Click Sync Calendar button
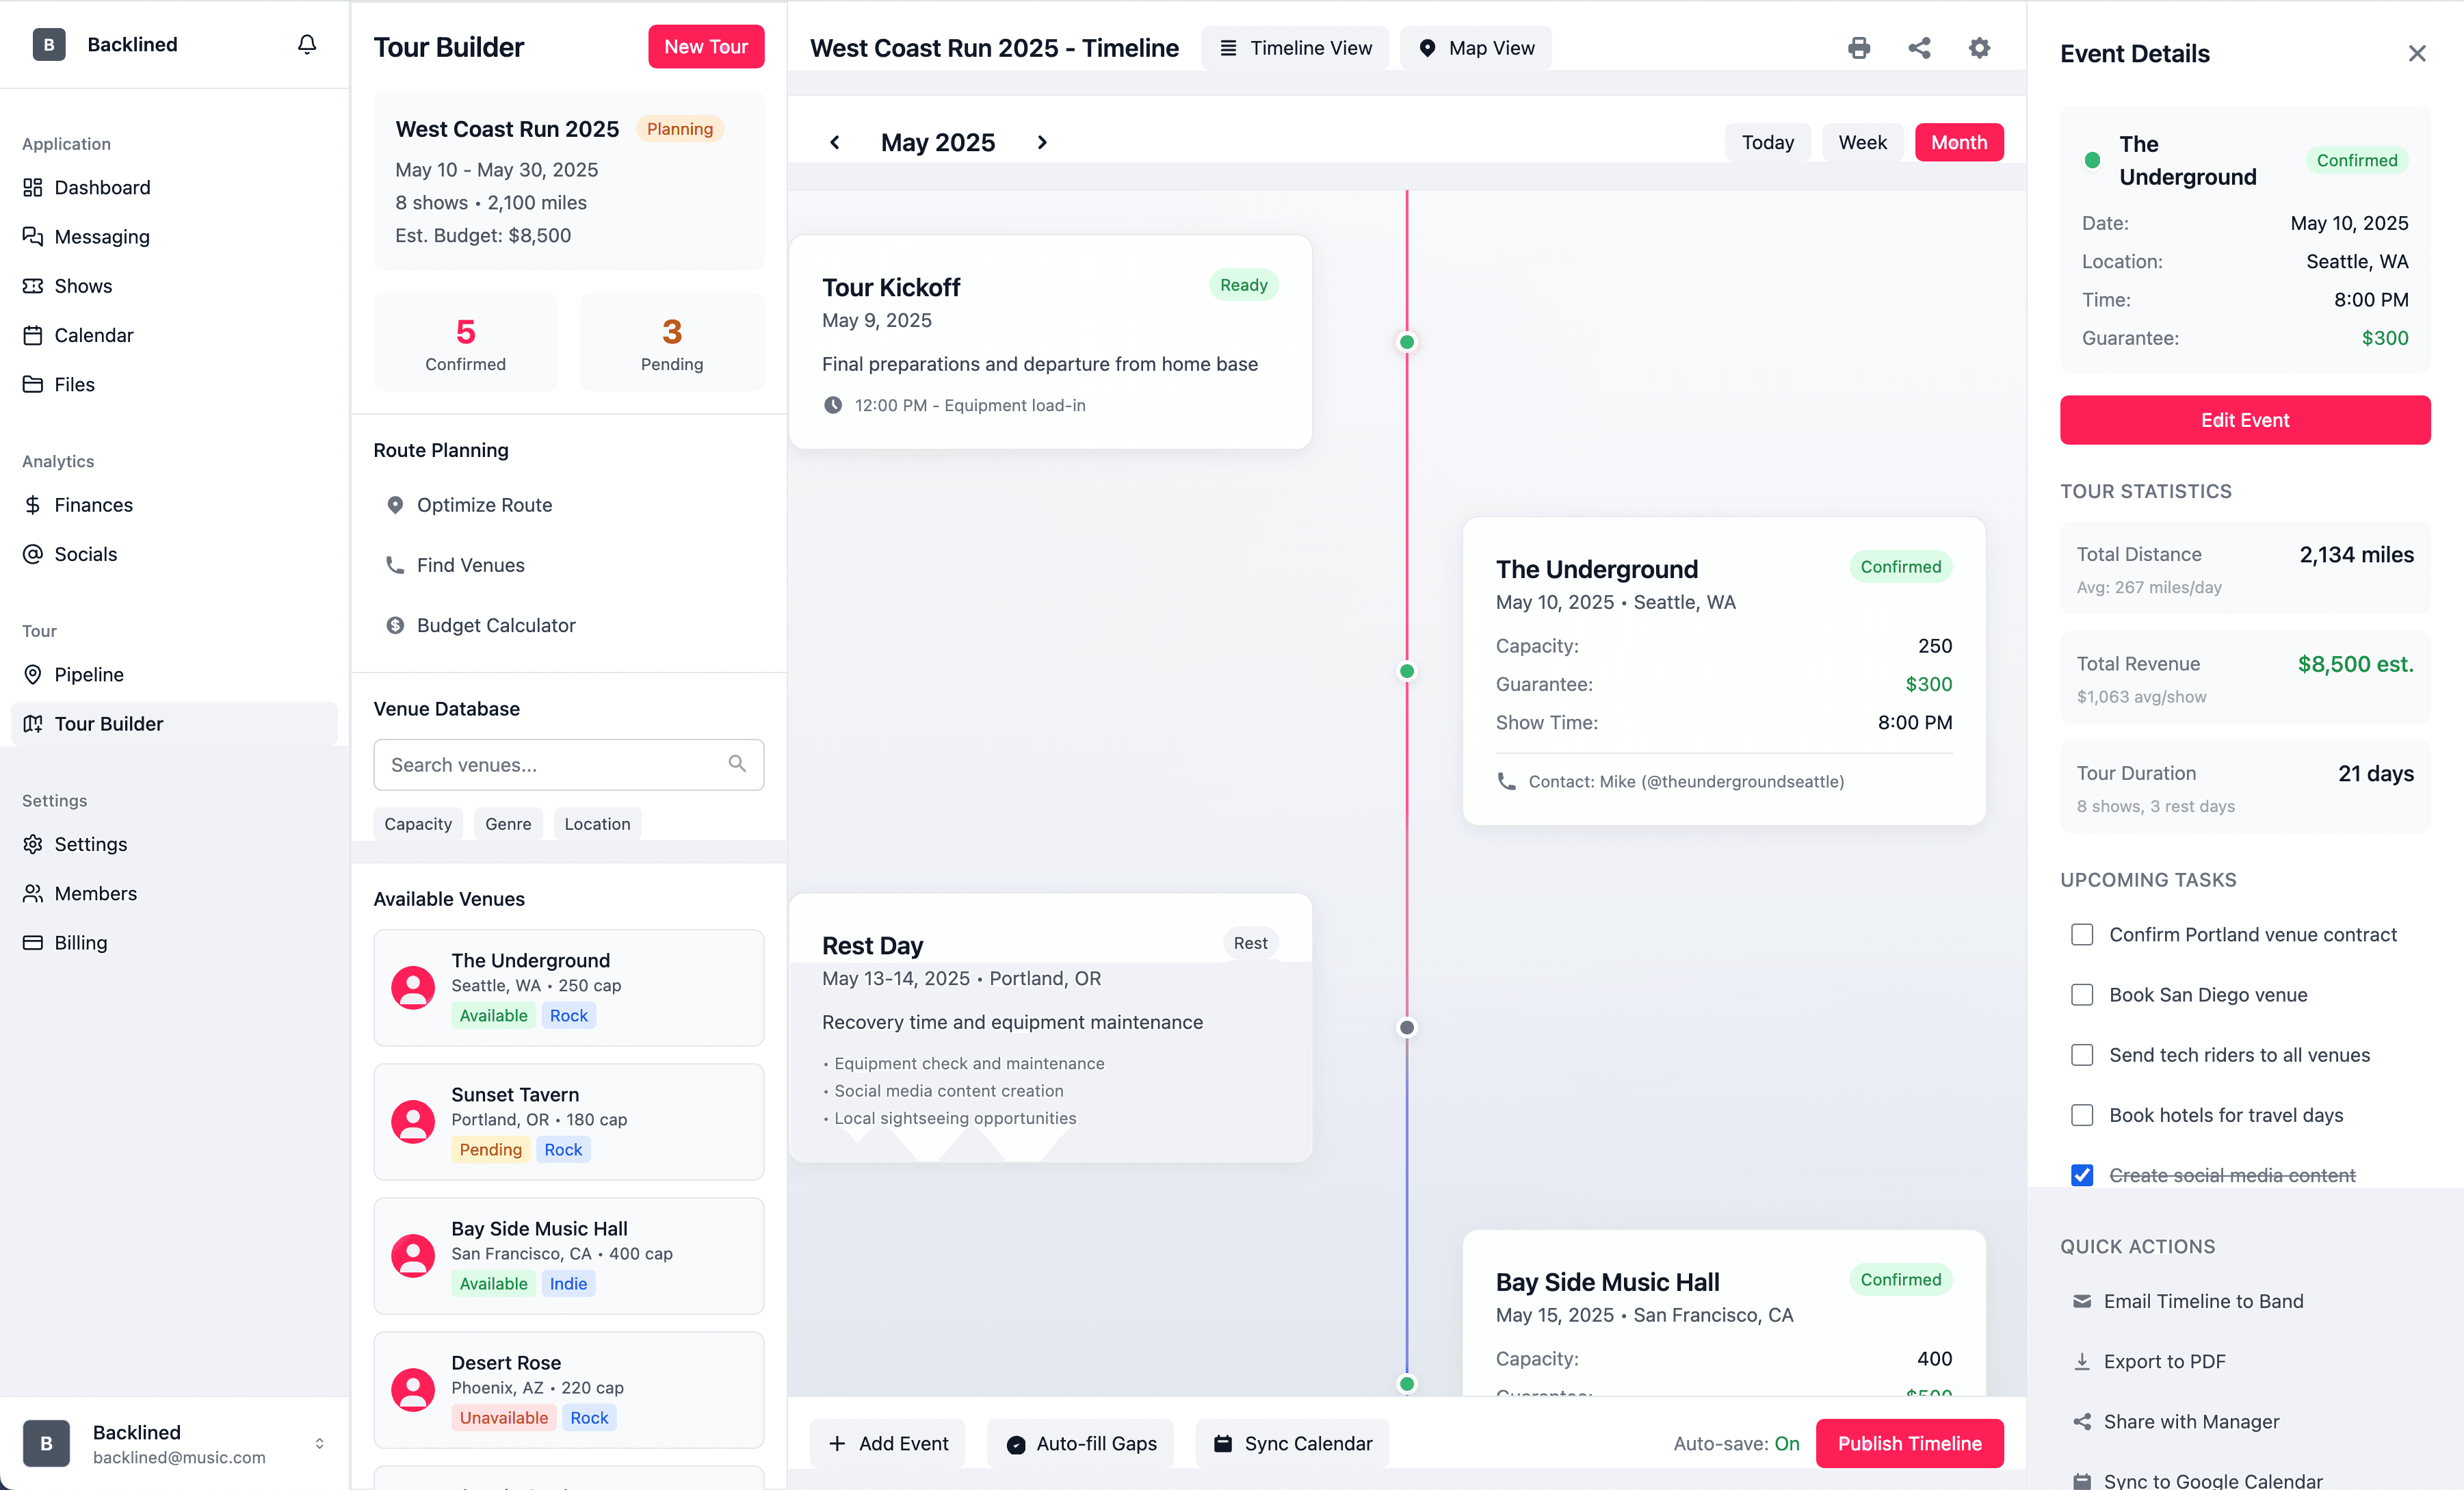 click(1292, 1443)
